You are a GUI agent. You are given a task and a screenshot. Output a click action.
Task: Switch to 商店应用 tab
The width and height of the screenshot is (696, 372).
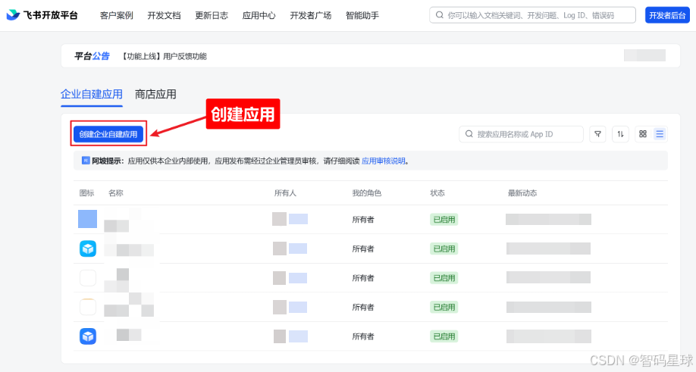pos(155,94)
